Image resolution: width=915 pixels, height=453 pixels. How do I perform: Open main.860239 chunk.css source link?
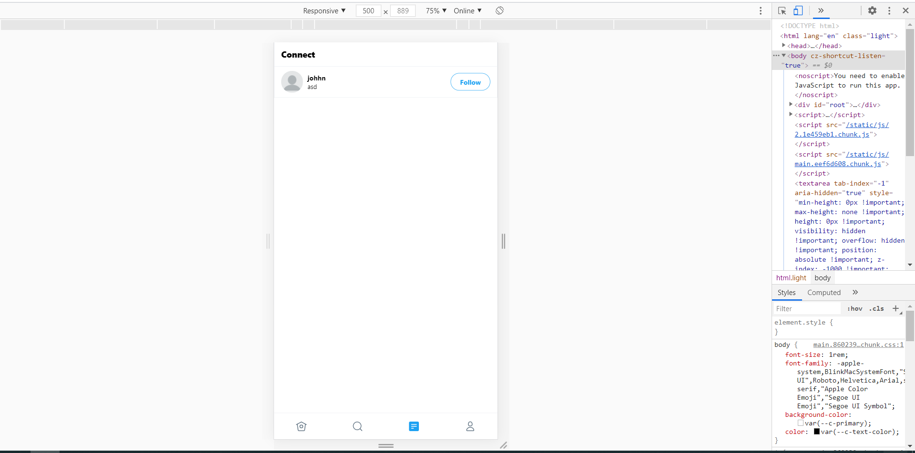[858, 345]
